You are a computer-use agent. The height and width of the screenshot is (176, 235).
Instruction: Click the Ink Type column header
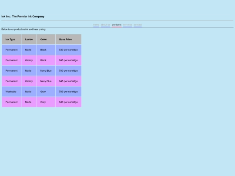coord(11,40)
